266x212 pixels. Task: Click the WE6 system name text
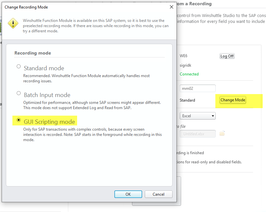point(184,56)
